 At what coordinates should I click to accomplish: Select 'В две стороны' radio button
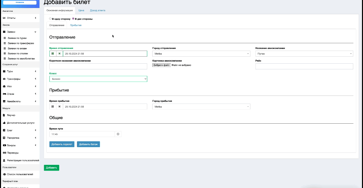tap(73, 19)
